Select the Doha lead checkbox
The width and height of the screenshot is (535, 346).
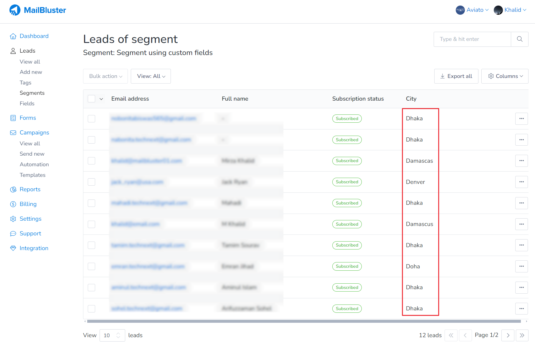(92, 267)
